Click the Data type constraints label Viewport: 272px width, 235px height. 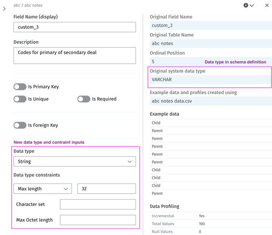(x=37, y=175)
